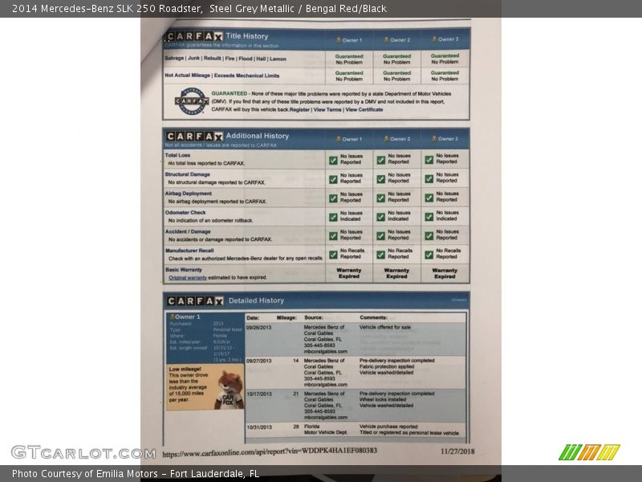Click Guaranteed No Problem under Owner 2 salvage row
This screenshot has width=642, height=482.
tap(396, 59)
